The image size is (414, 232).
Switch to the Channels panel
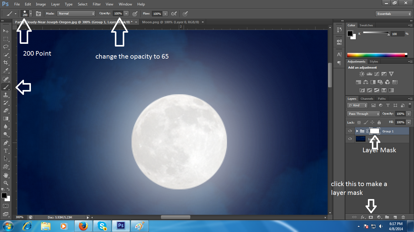tap(367, 98)
